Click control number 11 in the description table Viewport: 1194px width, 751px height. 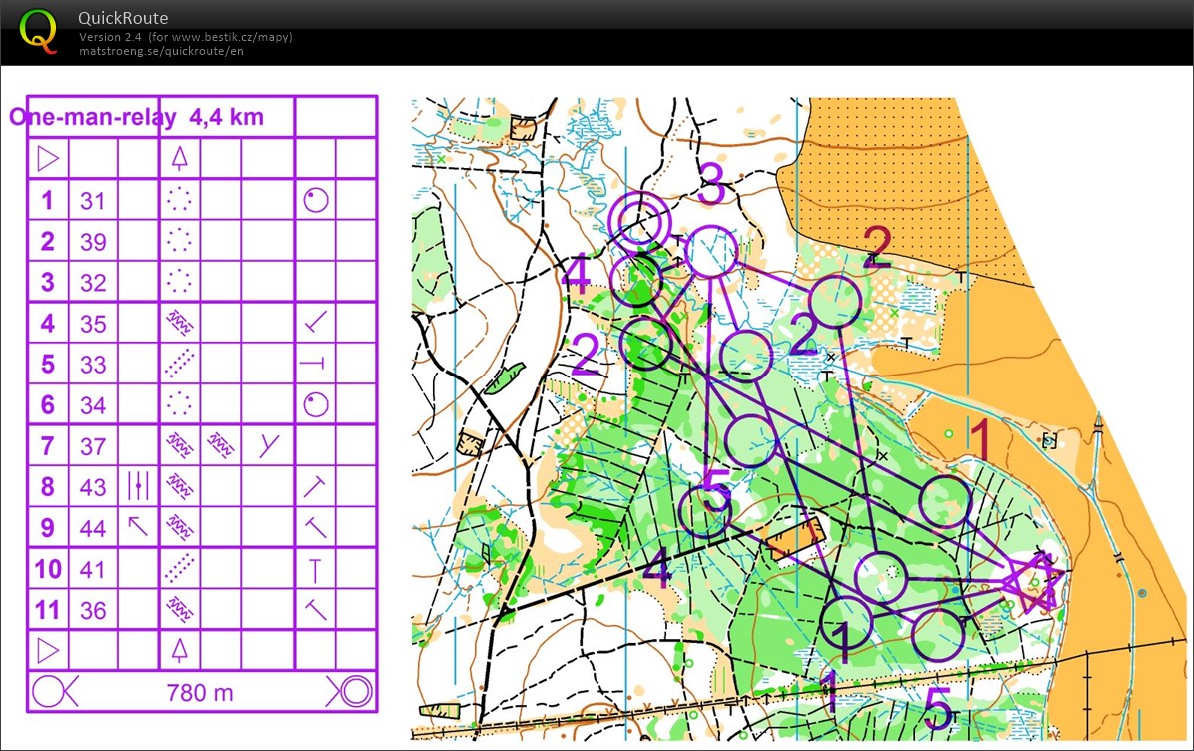(47, 609)
